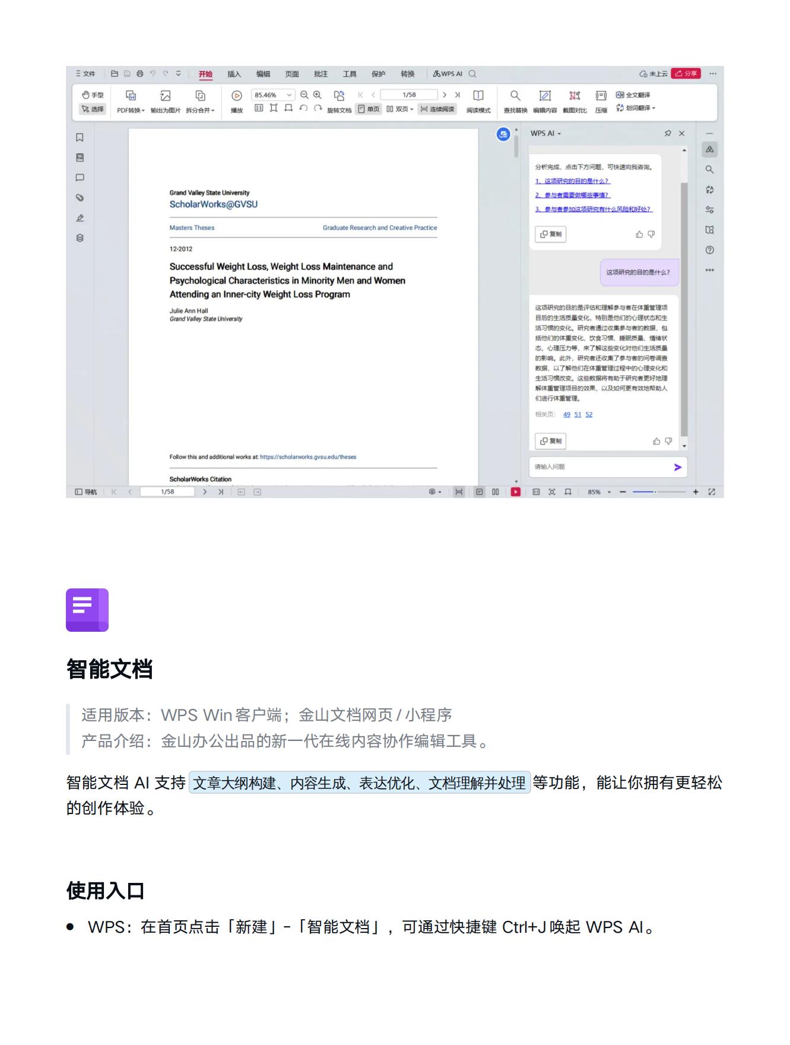Toggle 连续阅读 continuous reading
Screen dimensions: 790x1045
click(437, 109)
